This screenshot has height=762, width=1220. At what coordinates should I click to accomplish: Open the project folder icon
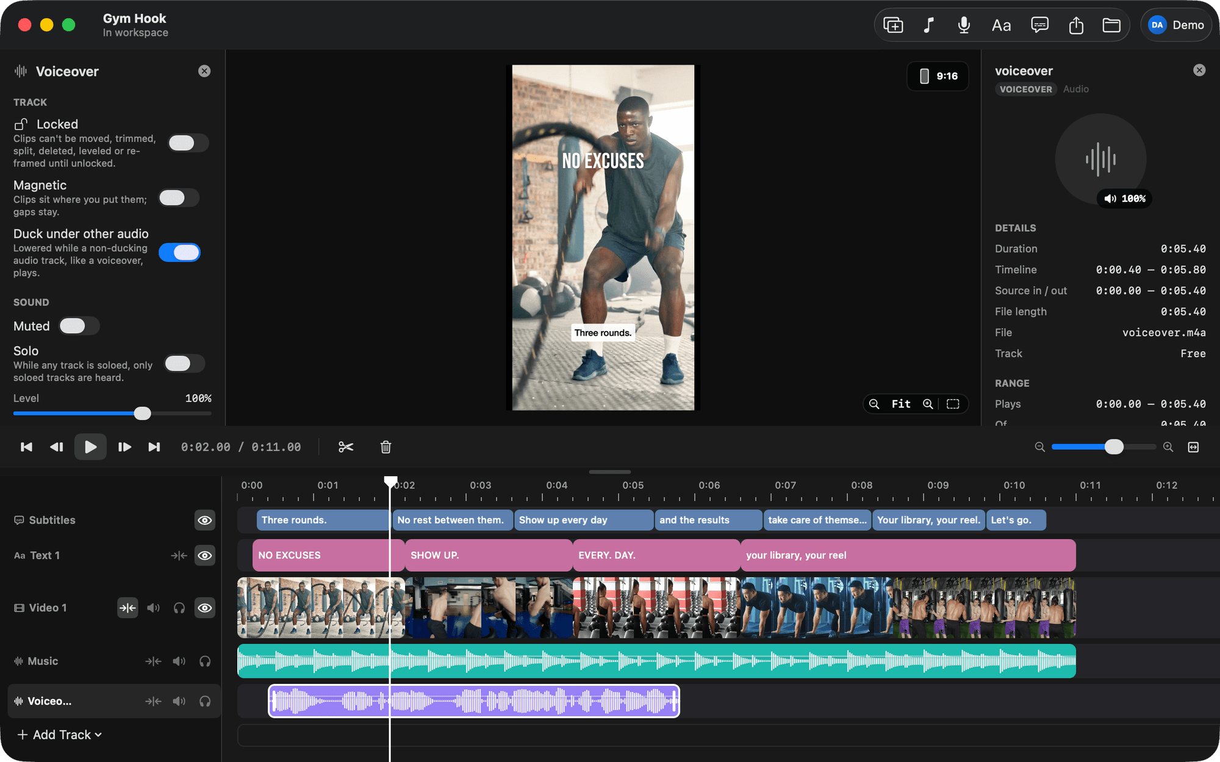tap(1111, 25)
